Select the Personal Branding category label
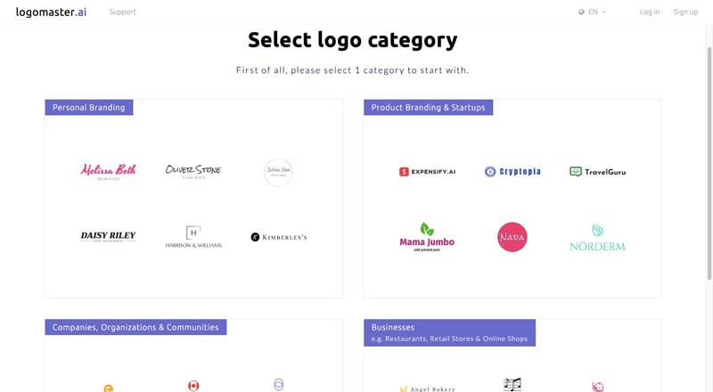This screenshot has width=713, height=392. click(88, 107)
